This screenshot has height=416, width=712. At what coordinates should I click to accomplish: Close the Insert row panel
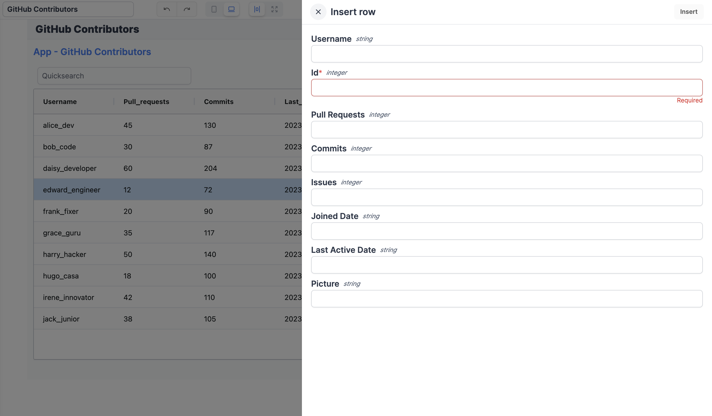point(318,12)
